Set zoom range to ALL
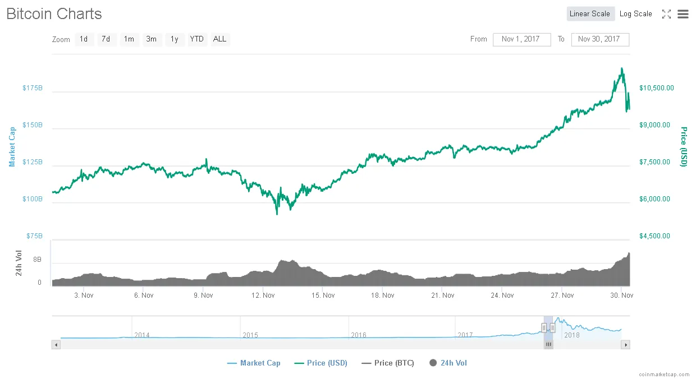 220,39
